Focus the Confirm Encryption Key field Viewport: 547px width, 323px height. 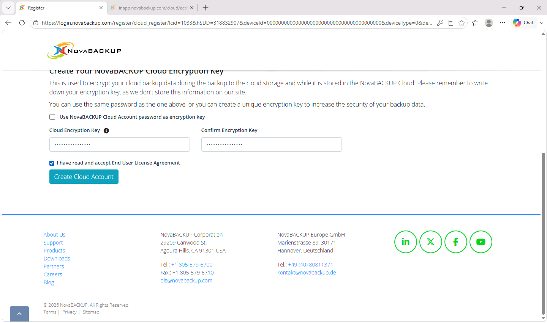(272, 144)
